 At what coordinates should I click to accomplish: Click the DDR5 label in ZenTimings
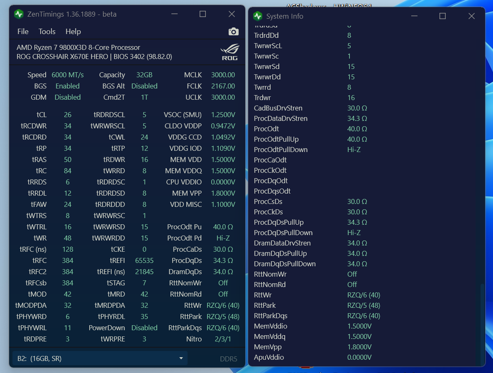click(229, 359)
